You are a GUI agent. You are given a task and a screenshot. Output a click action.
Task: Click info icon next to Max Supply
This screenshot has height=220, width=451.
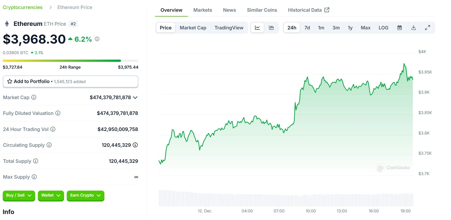click(34, 177)
